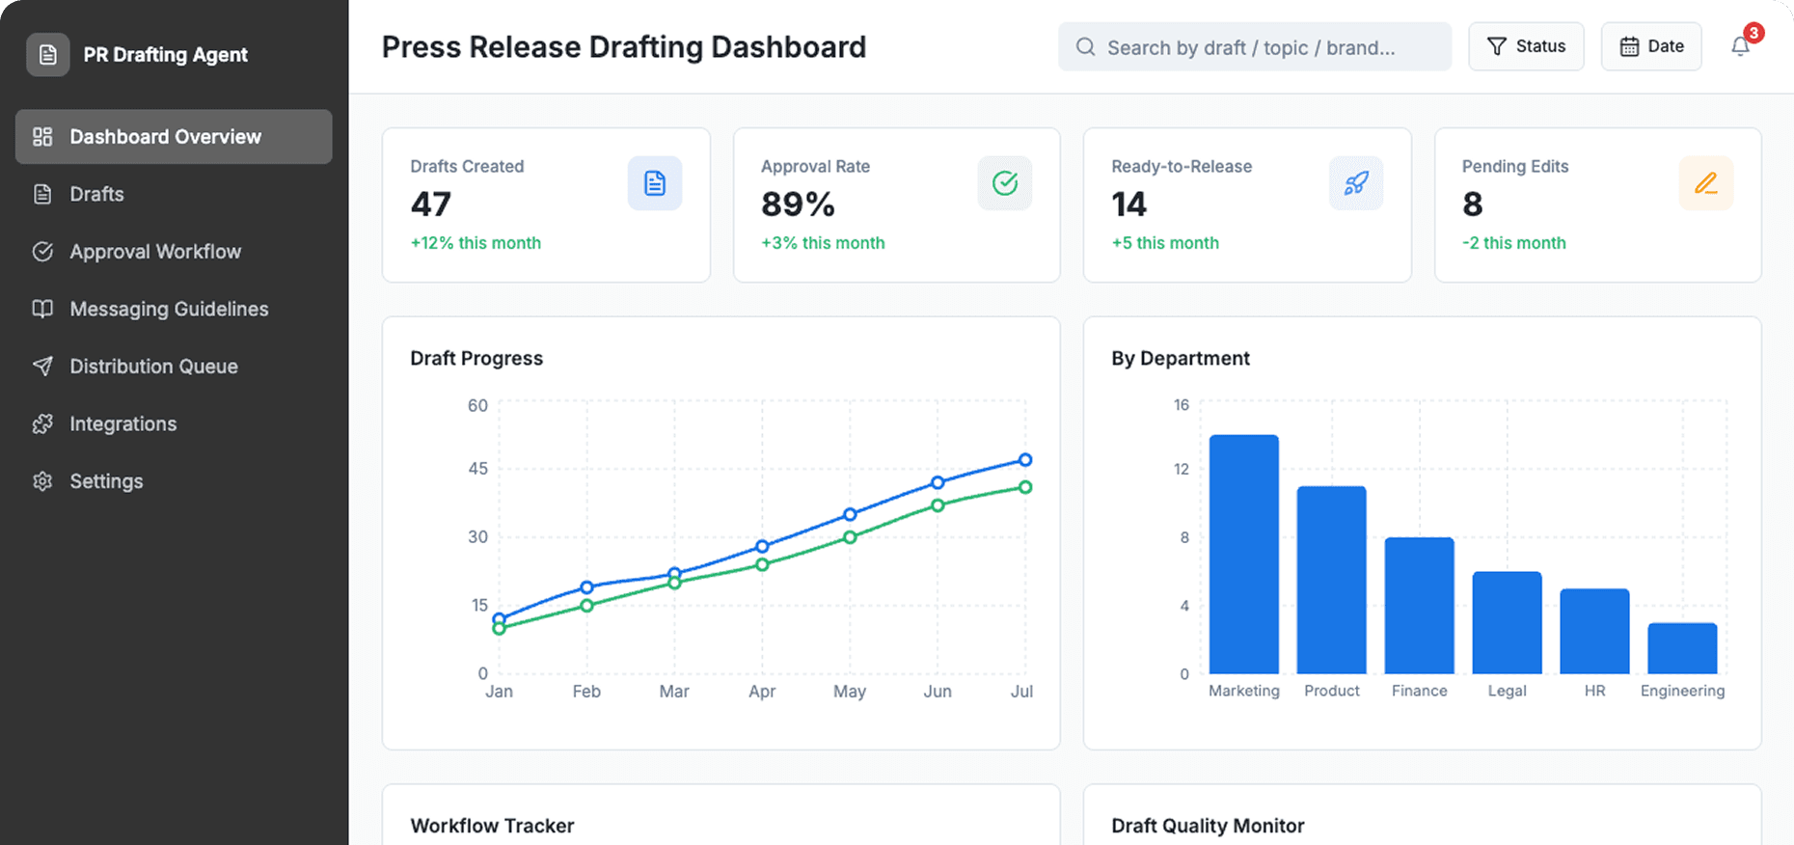This screenshot has width=1794, height=845.
Task: Click the '47' Drafts Created value
Action: point(430,204)
